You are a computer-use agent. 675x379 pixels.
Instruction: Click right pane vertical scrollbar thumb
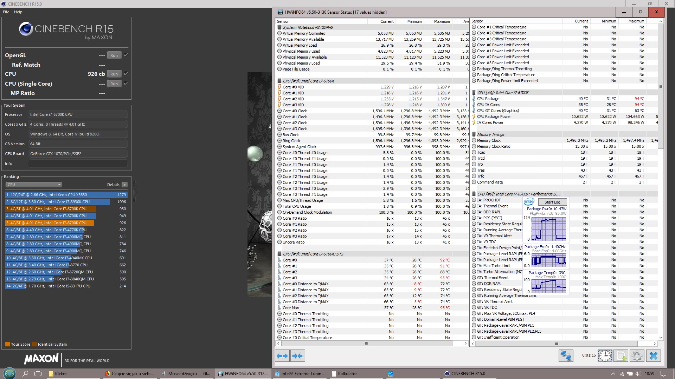tap(661, 86)
